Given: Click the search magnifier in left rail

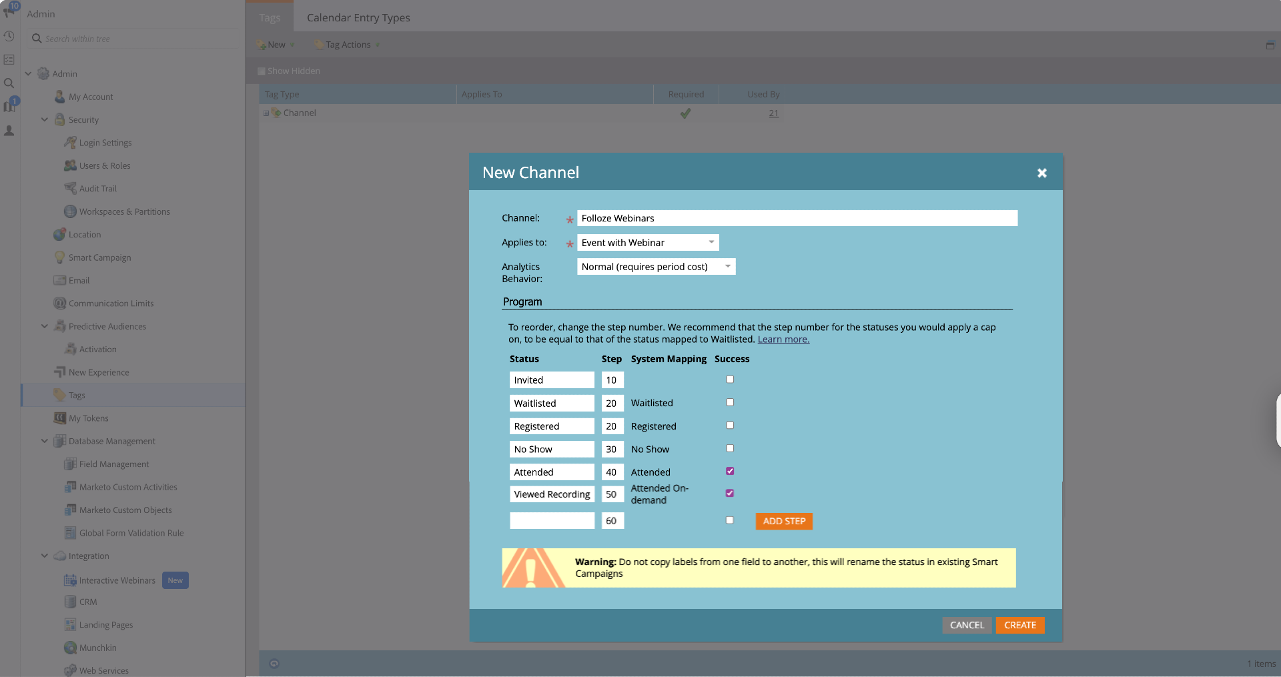Looking at the screenshot, I should pos(9,83).
